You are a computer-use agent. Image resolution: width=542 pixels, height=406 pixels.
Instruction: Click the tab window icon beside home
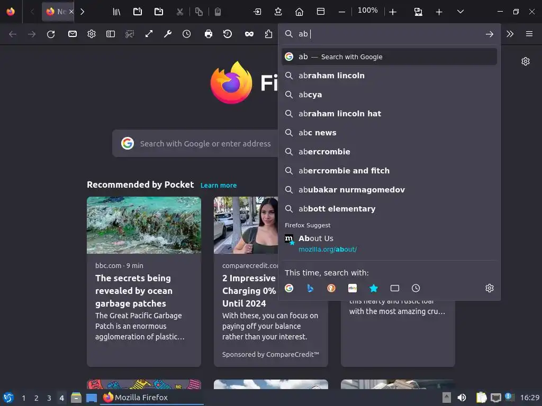[321, 12]
